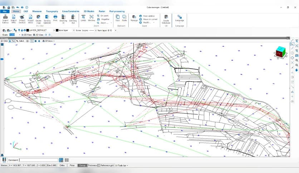Toggle the layer lock icon
The image size is (299, 173).
(22, 30)
